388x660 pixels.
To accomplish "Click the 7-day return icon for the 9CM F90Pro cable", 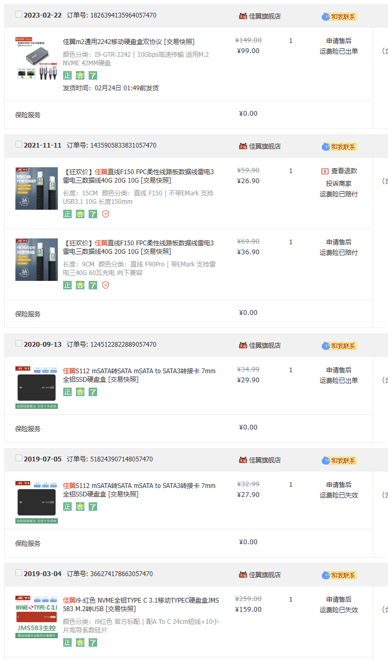I will (x=93, y=285).
